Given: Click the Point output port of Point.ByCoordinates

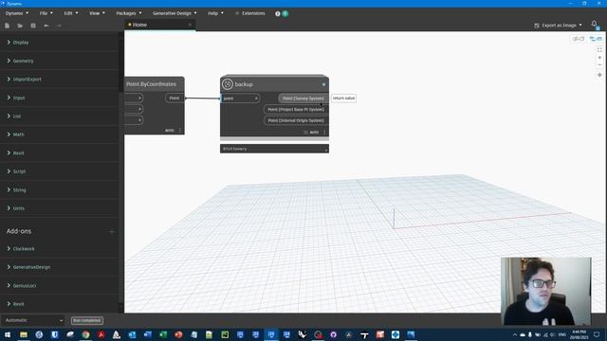Looking at the screenshot, I should pos(175,99).
